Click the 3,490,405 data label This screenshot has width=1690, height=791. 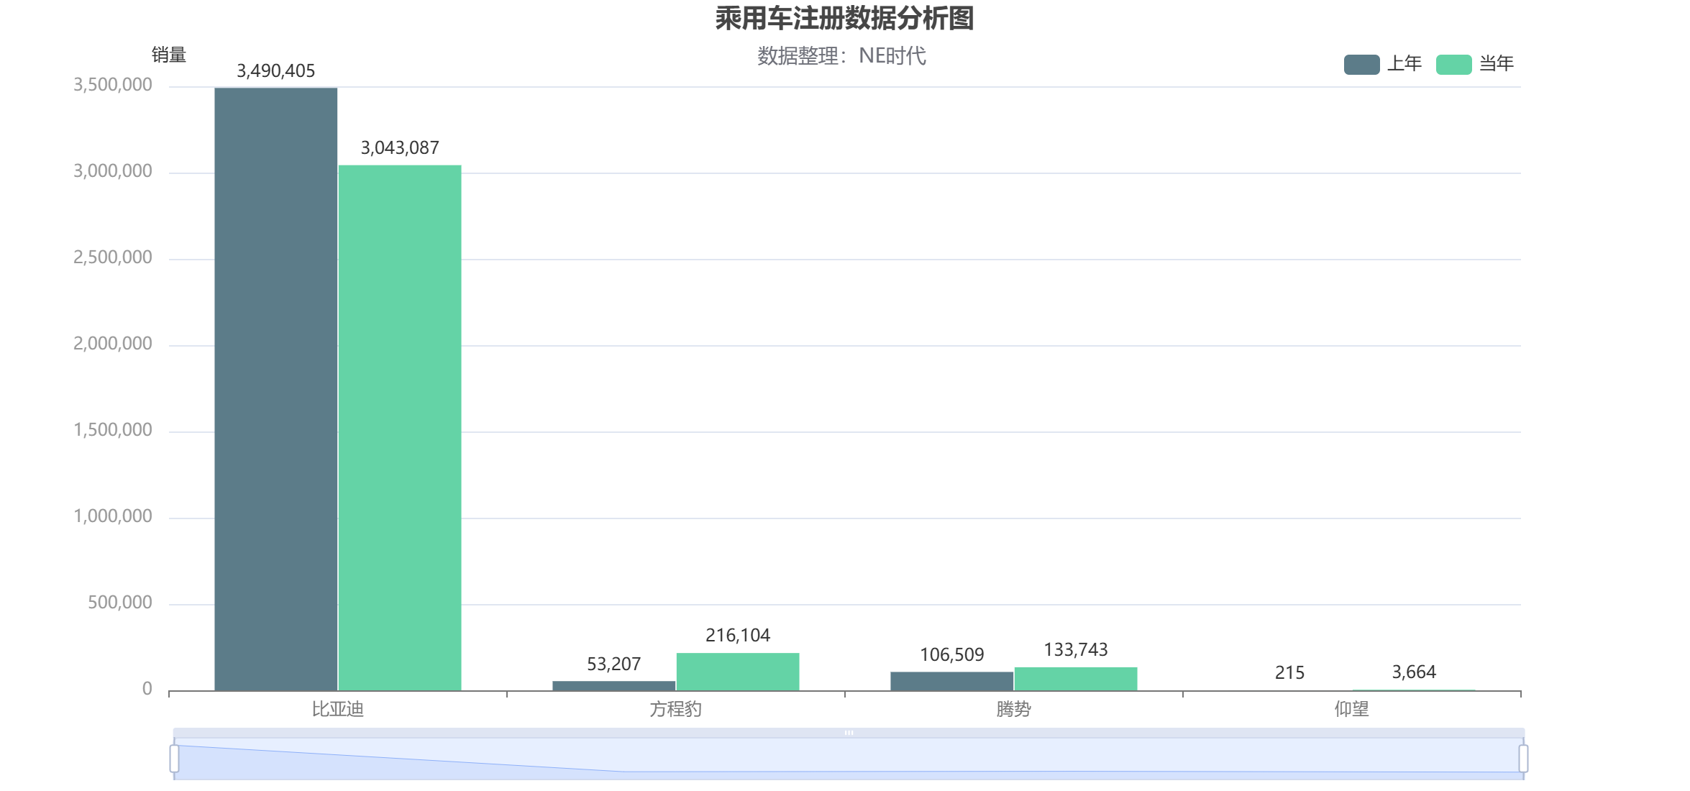tap(275, 70)
